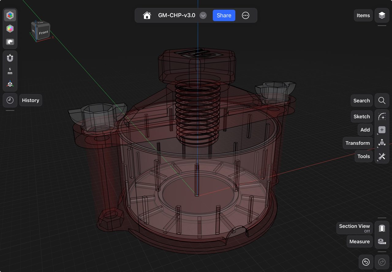This screenshot has width=392, height=272.
Task: Toggle the axis cube projection icon
Action: 10,84
